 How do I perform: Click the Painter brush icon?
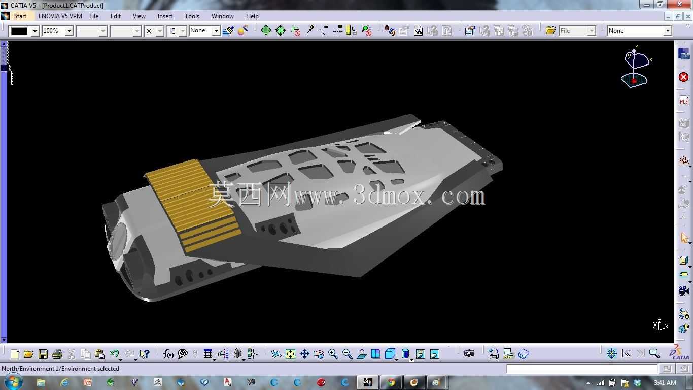(x=228, y=31)
